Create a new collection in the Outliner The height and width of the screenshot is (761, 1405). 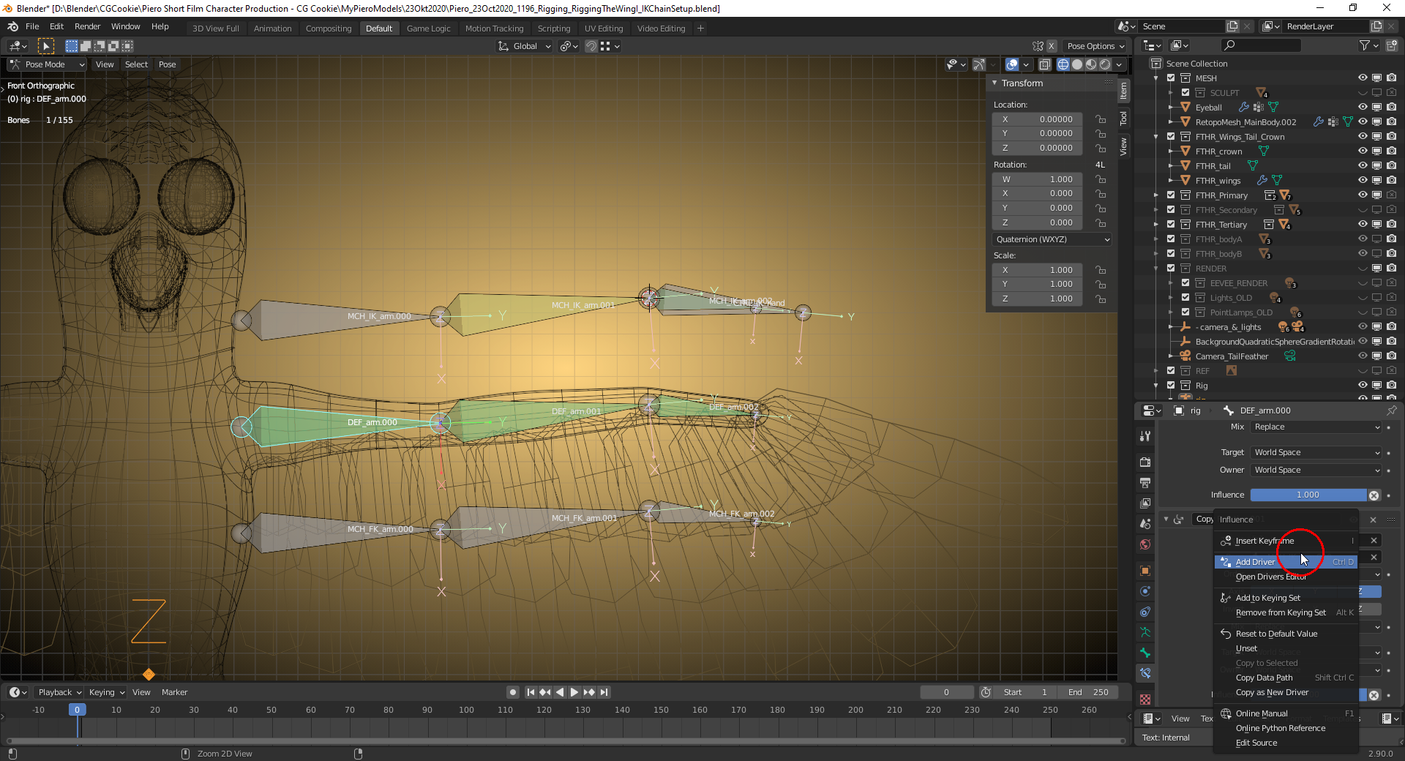tap(1393, 45)
